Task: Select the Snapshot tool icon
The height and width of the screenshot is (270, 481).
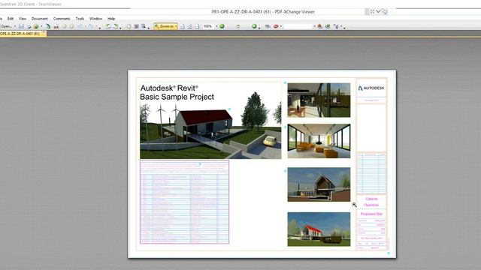Action: tap(136, 27)
